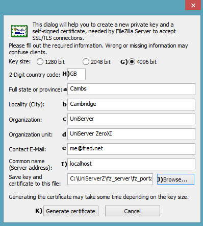Screen dimensions: 203x226
Task: Click the 'Contact E-Mail:' label
Action: (x=28, y=149)
